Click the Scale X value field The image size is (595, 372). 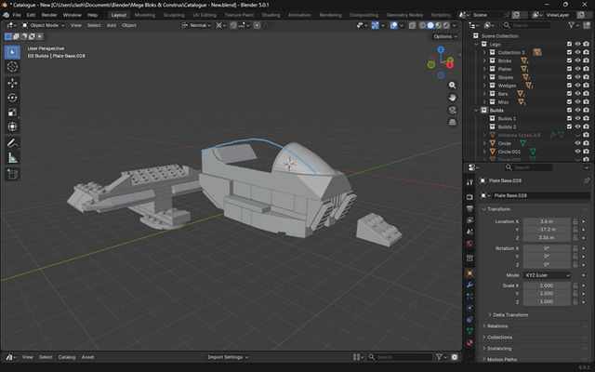coord(547,286)
